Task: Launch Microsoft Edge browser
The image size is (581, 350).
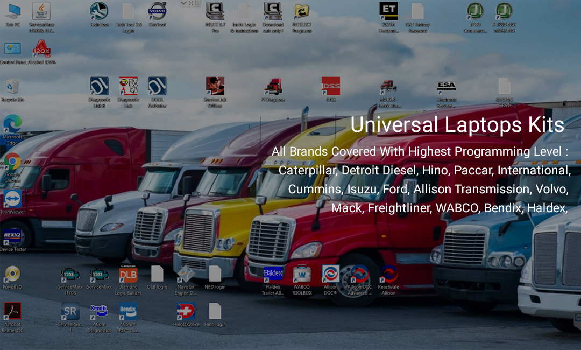Action: (12, 130)
